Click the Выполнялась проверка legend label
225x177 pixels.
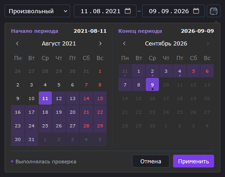tap(46, 162)
